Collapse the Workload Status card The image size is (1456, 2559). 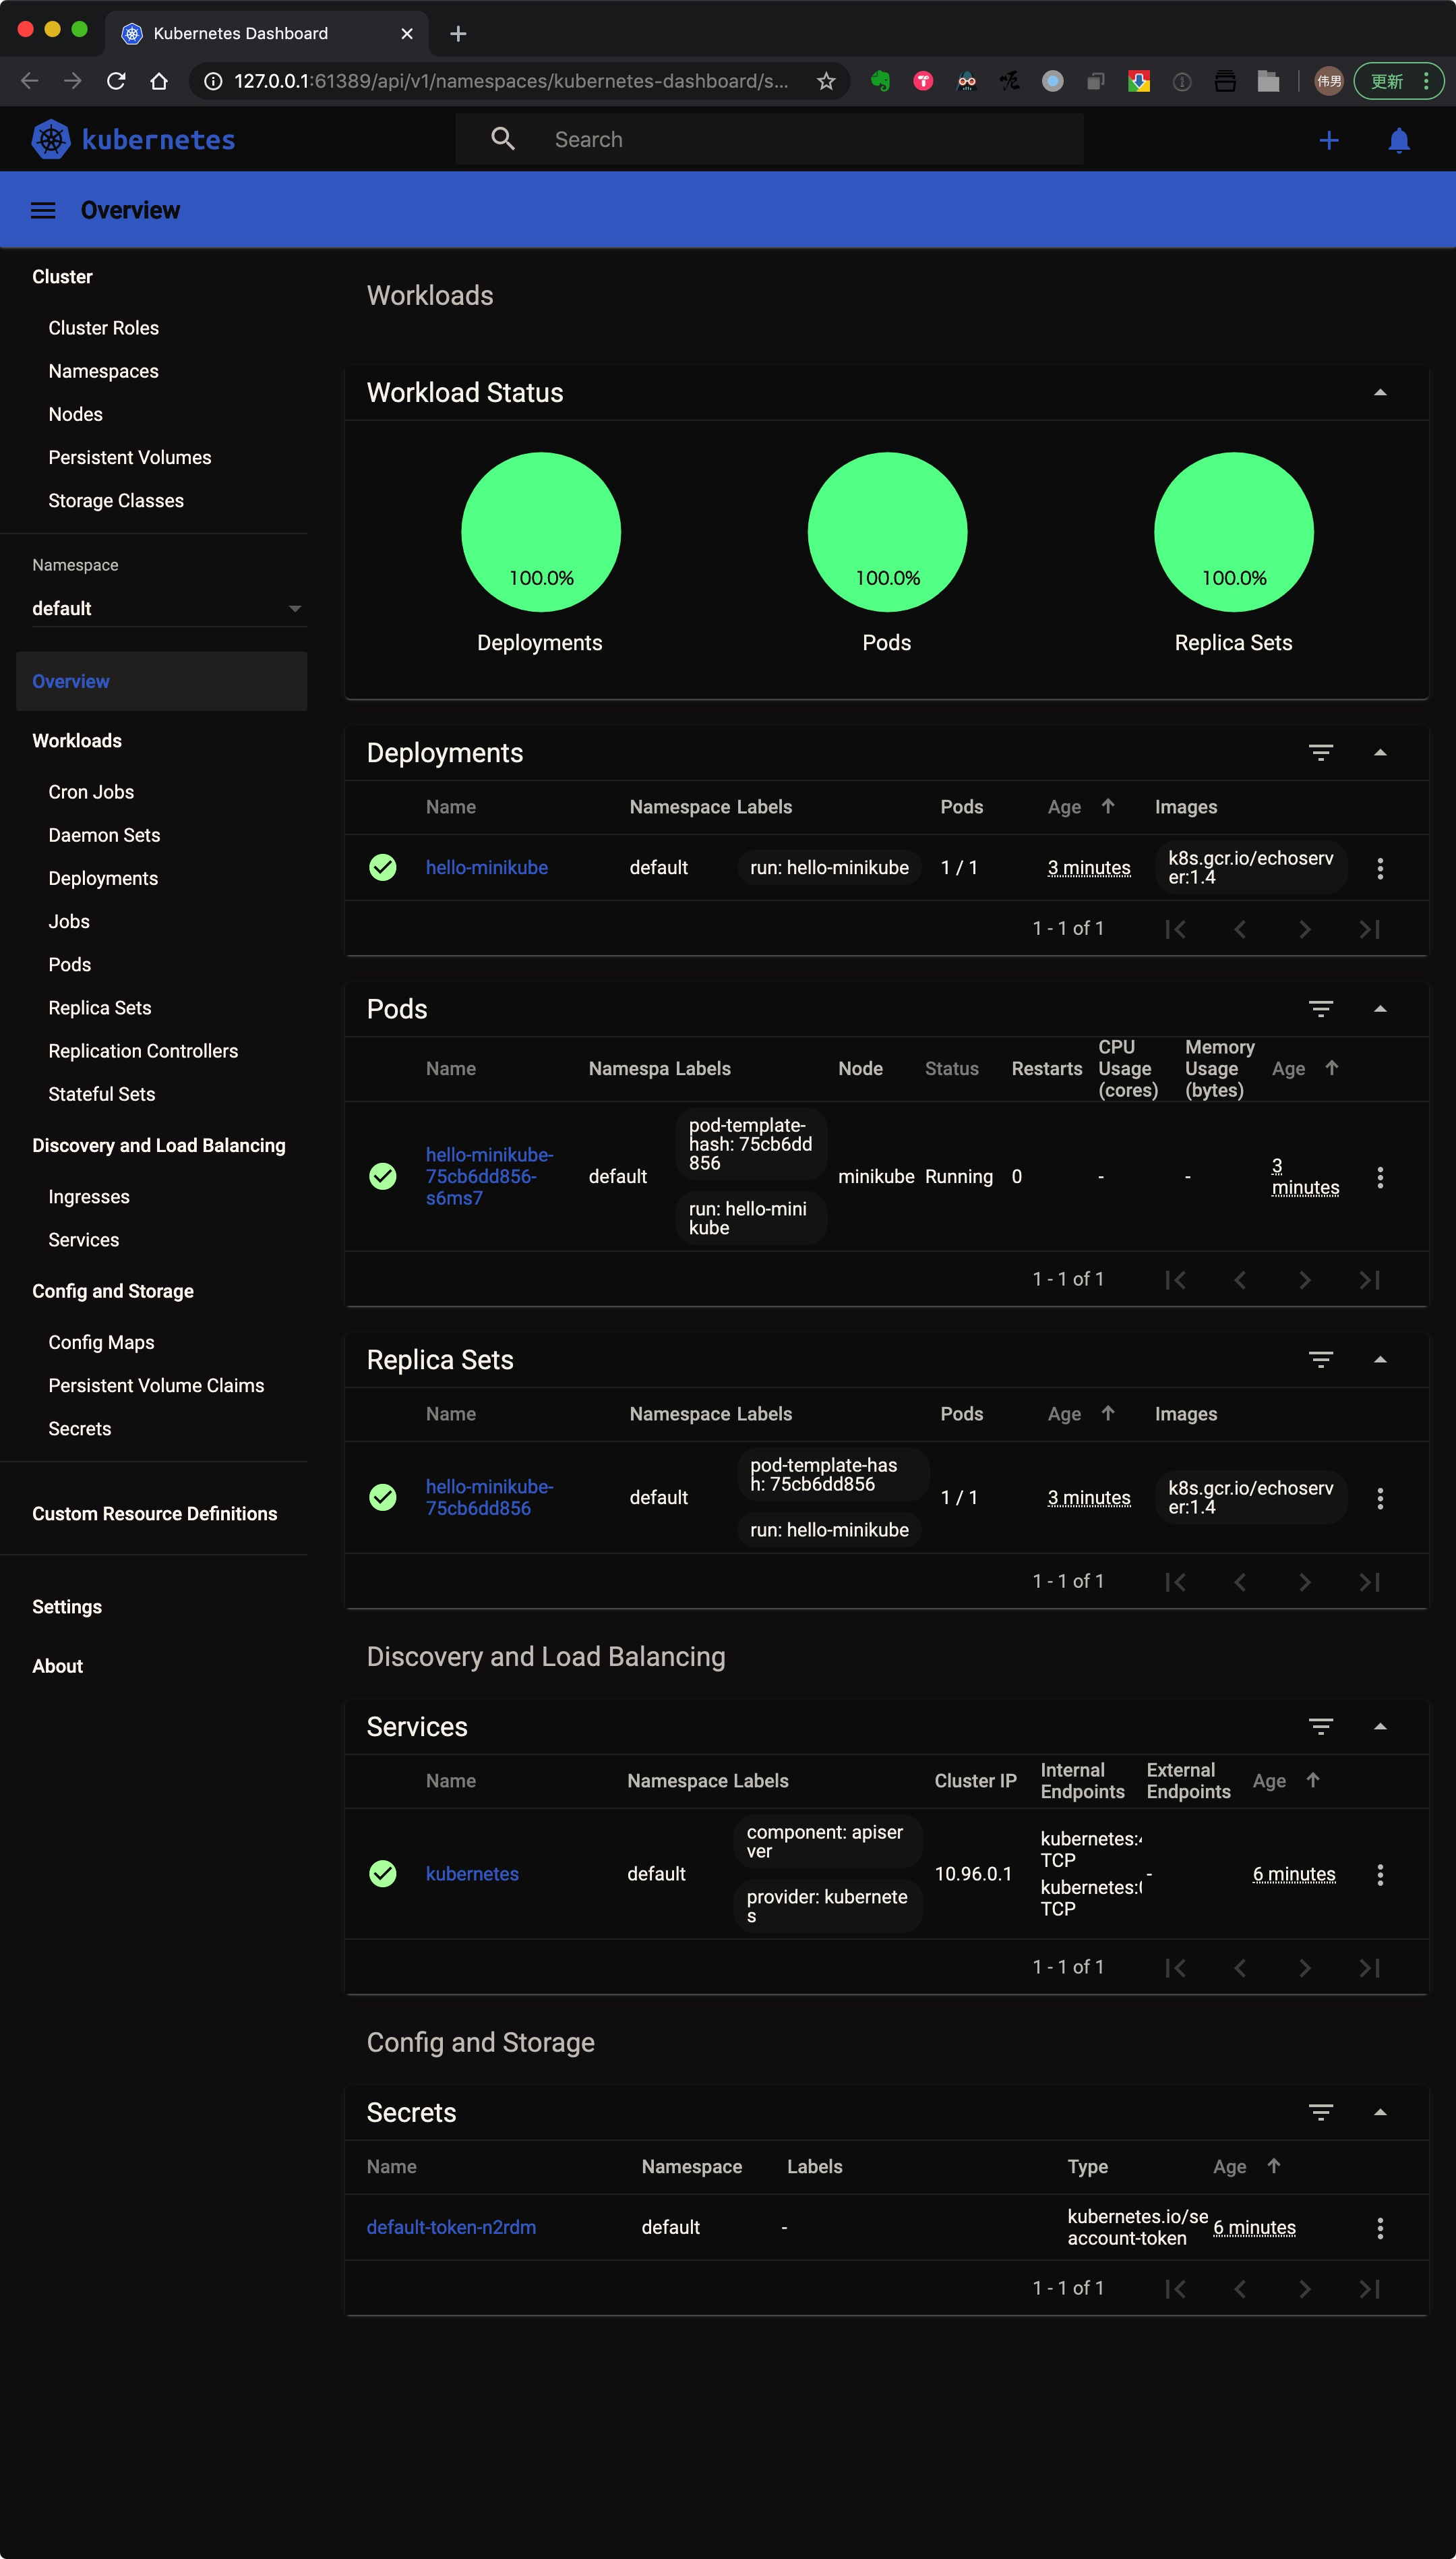coord(1379,392)
